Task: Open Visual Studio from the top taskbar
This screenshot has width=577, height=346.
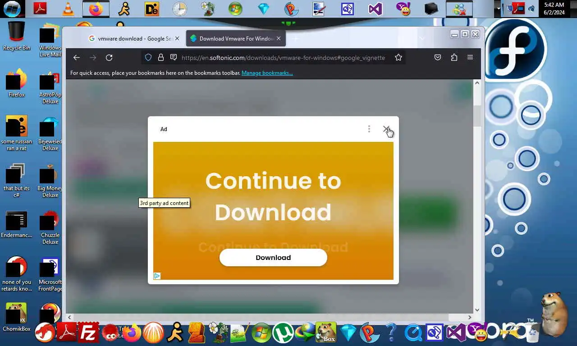Action: 375,9
